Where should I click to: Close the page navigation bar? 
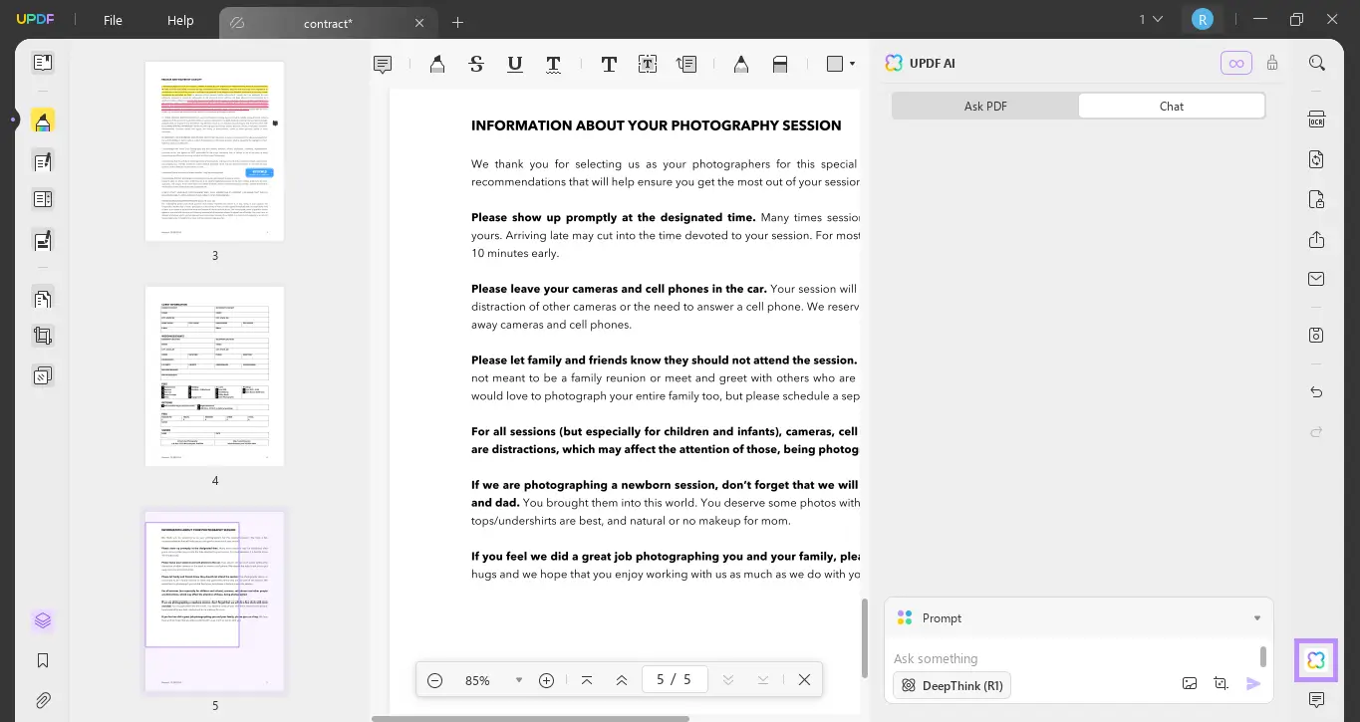click(x=804, y=680)
